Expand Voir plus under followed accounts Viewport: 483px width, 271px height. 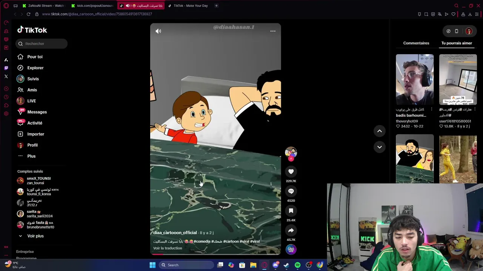click(31, 236)
